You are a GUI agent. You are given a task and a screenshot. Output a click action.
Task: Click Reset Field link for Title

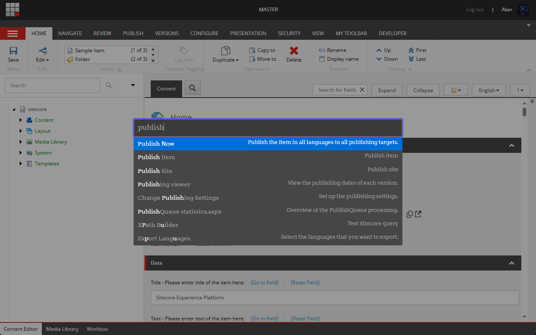point(305,283)
